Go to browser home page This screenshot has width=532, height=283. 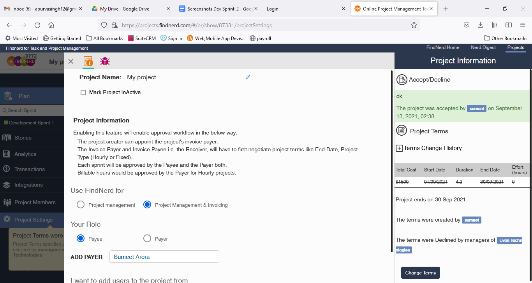[51, 25]
